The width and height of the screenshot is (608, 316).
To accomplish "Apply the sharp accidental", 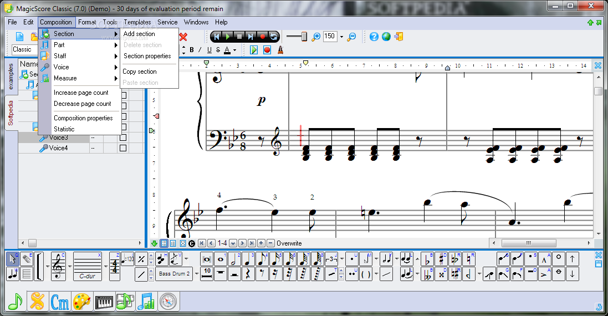I will click(x=441, y=259).
